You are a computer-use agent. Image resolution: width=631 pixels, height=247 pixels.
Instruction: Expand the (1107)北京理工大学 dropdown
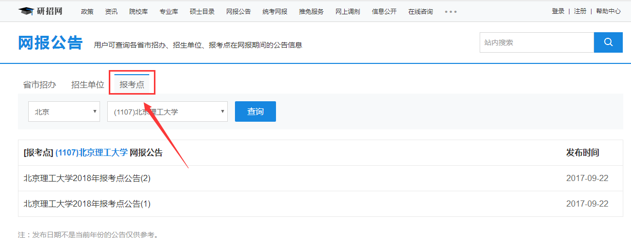click(167, 111)
